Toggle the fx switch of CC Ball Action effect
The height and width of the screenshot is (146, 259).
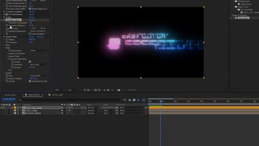[x=4, y=15]
